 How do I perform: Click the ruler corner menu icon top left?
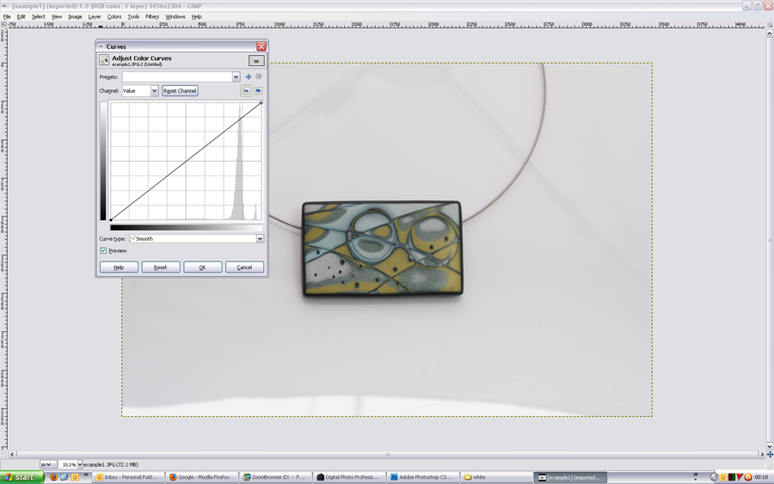click(3, 24)
